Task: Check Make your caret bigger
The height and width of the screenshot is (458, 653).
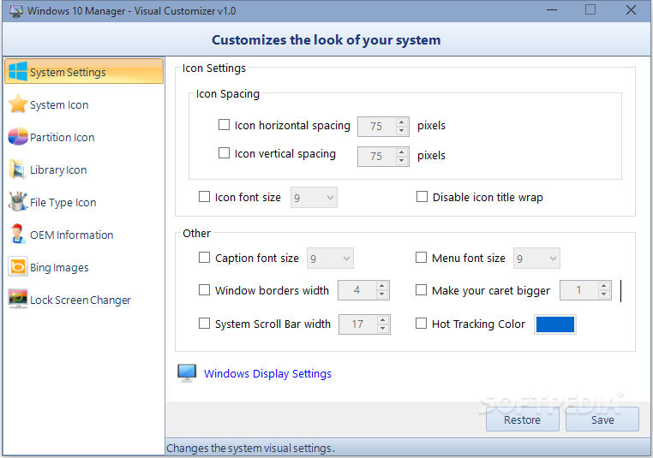Action: 421,289
